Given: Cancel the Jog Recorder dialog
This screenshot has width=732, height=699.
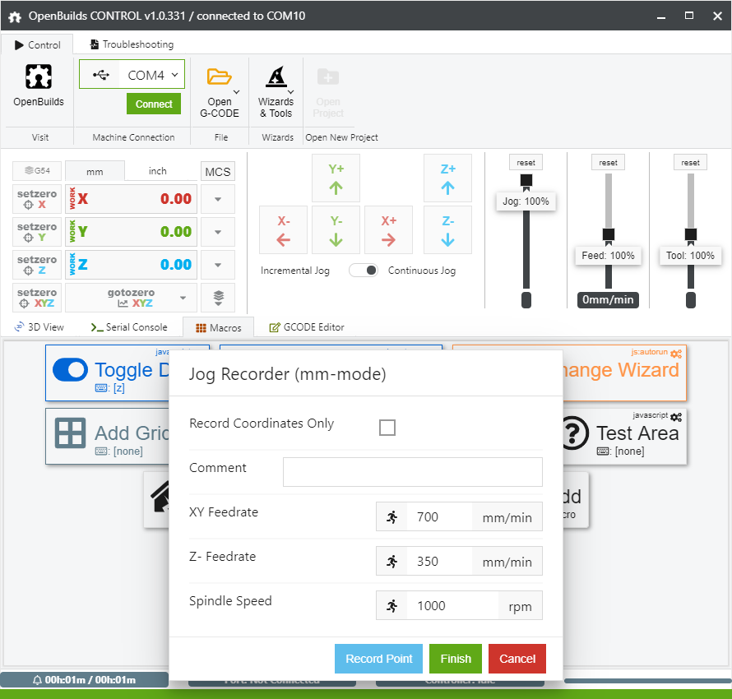Looking at the screenshot, I should [517, 659].
